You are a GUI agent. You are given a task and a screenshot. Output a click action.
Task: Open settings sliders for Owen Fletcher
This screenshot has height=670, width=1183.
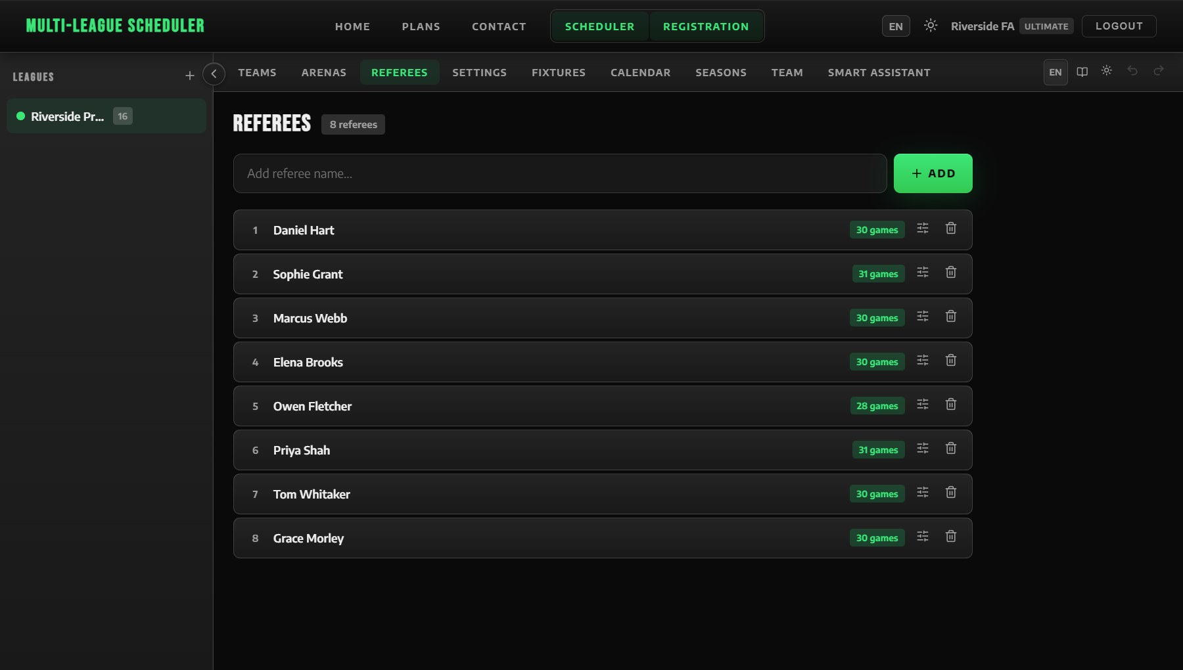coord(923,404)
